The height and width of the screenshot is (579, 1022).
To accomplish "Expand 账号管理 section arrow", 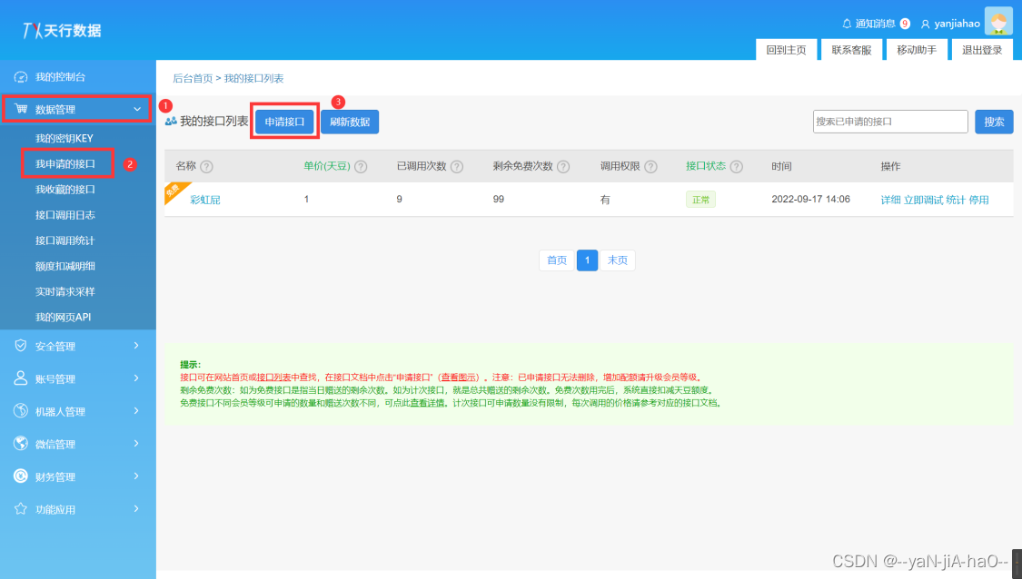I will tap(136, 378).
